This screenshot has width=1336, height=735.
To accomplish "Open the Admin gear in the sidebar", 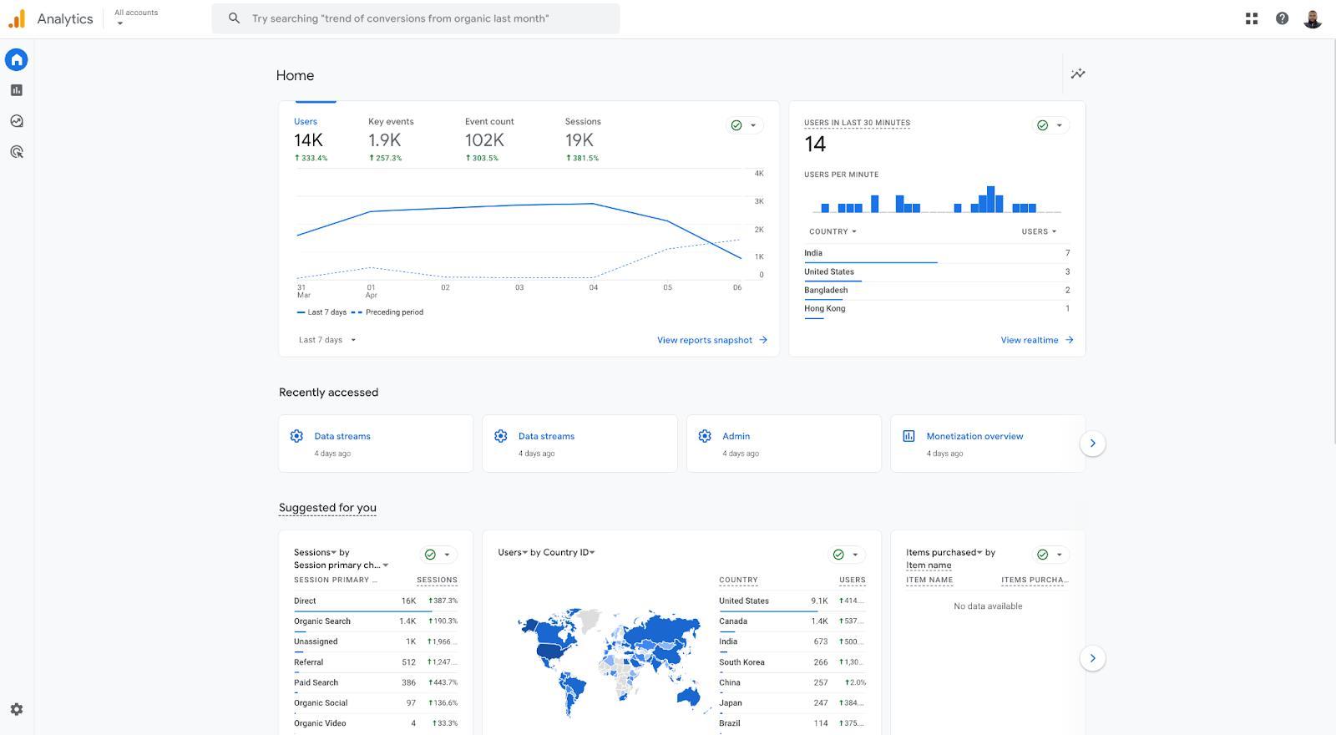I will pyautogui.click(x=17, y=709).
